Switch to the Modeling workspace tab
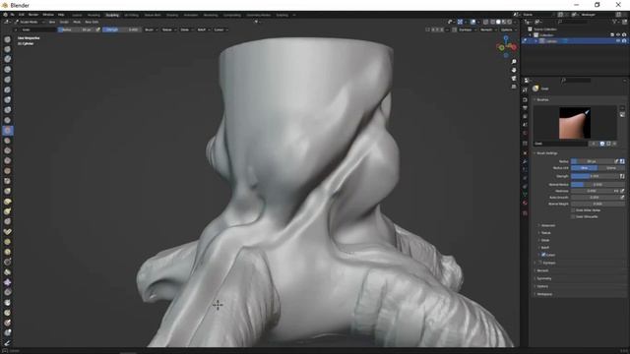 (94, 15)
